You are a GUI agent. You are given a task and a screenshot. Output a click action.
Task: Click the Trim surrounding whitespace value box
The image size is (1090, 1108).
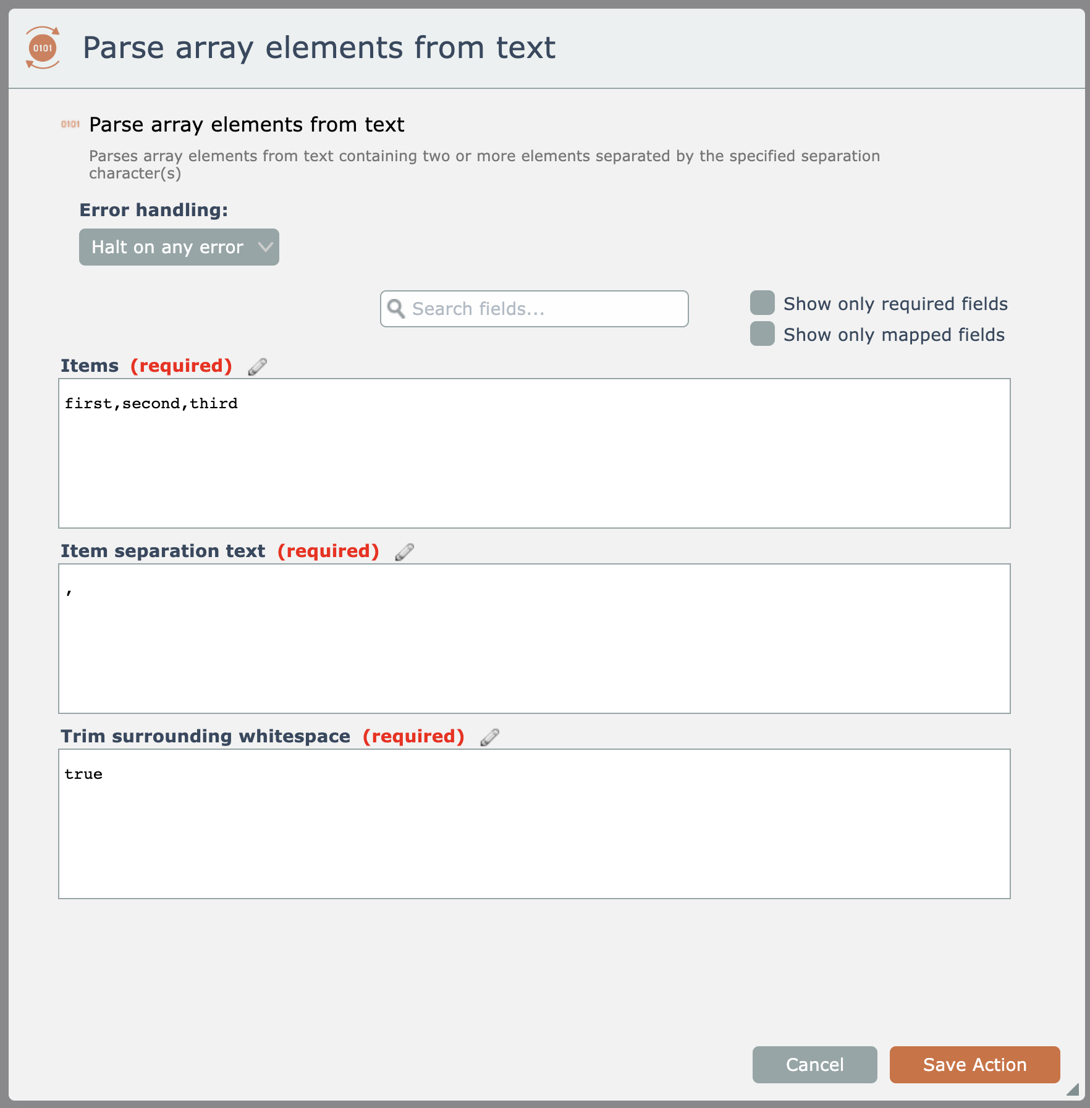click(x=534, y=824)
